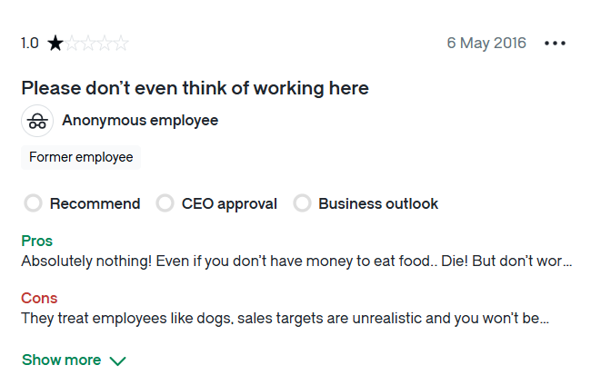The image size is (591, 375).
Task: Expand the truncated Pros text
Action: pos(296,261)
